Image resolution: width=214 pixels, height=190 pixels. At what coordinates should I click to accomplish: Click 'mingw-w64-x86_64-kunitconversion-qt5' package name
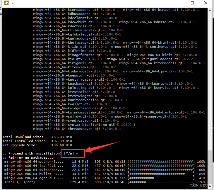70,100
